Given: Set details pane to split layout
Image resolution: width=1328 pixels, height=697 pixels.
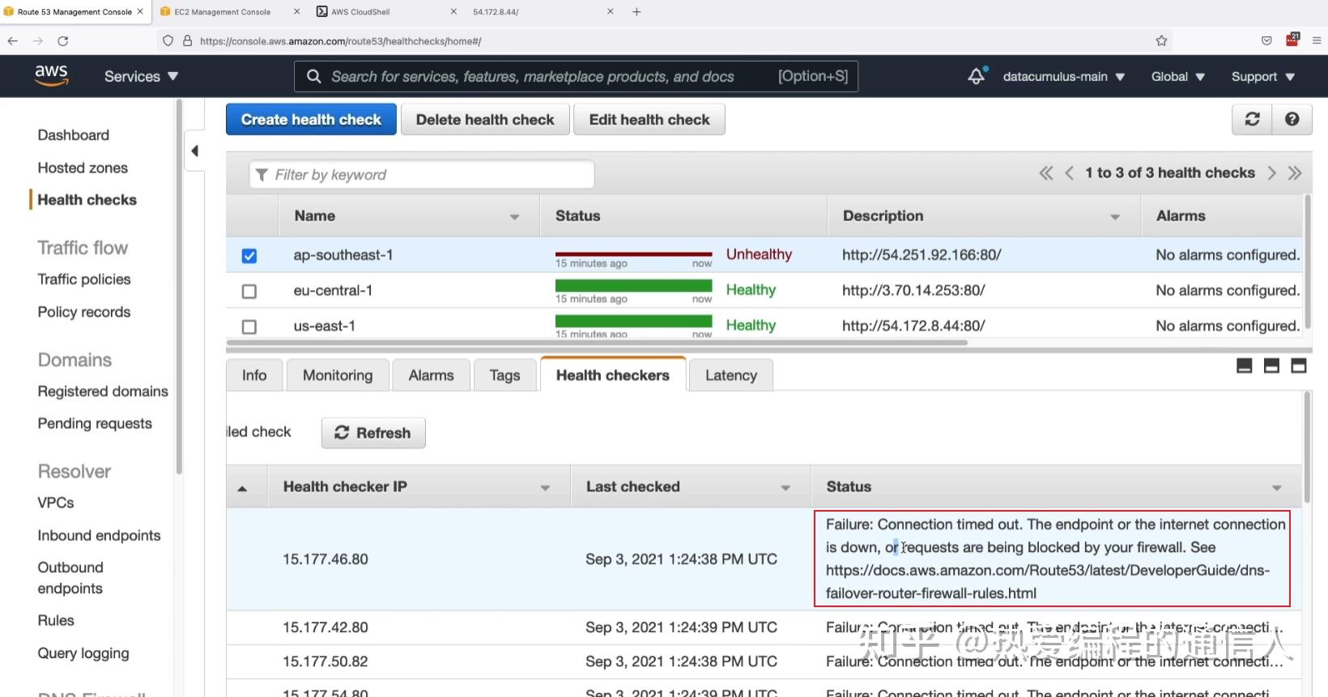Looking at the screenshot, I should [1271, 366].
